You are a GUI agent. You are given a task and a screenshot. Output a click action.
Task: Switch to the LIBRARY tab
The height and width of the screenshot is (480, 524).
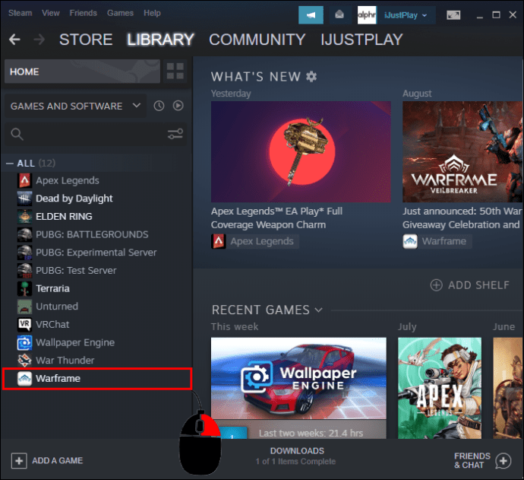pos(160,40)
